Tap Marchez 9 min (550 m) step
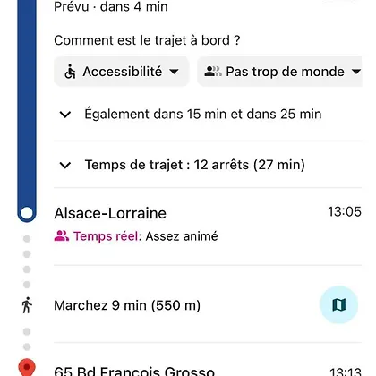This screenshot has width=376, height=376. click(x=127, y=305)
